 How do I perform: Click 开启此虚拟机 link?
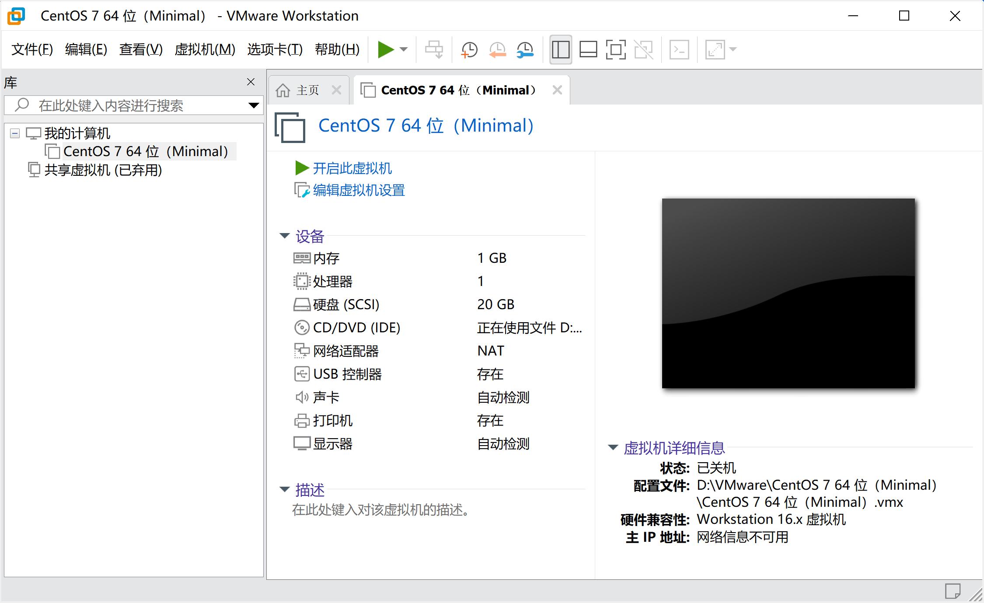[x=351, y=168]
